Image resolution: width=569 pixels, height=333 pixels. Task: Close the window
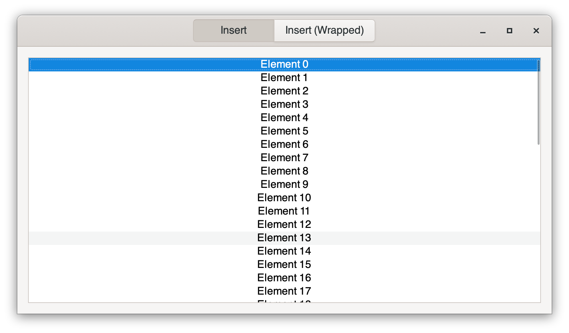(x=536, y=31)
